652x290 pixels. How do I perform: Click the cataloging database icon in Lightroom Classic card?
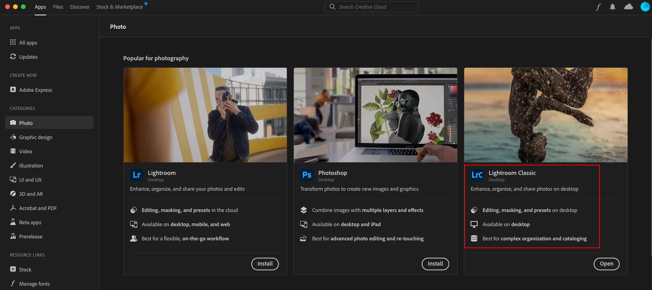[474, 238]
